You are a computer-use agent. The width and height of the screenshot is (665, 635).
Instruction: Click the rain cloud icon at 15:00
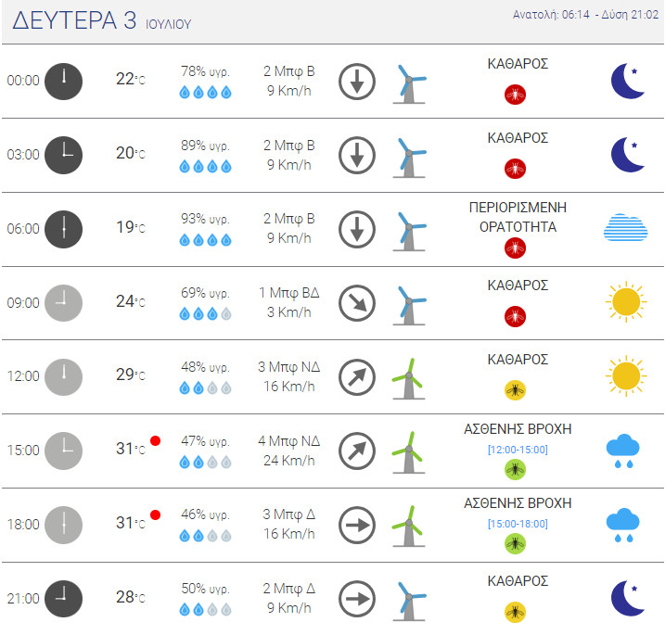[x=625, y=451]
